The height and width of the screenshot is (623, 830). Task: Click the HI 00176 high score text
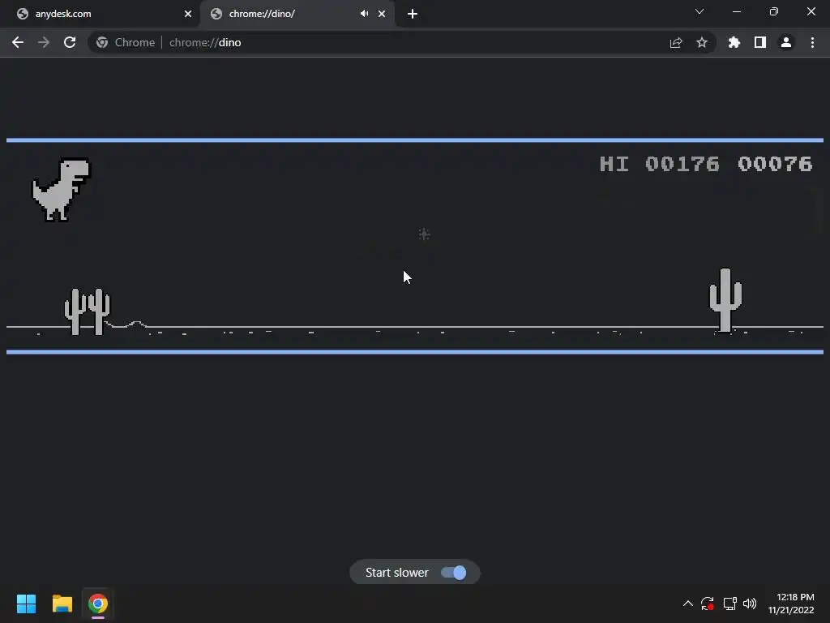pos(660,164)
